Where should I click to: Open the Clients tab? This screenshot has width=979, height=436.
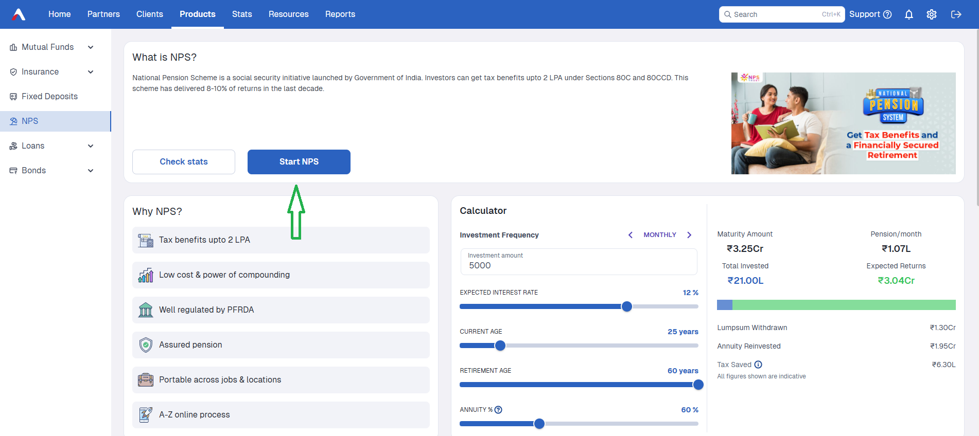click(x=150, y=14)
